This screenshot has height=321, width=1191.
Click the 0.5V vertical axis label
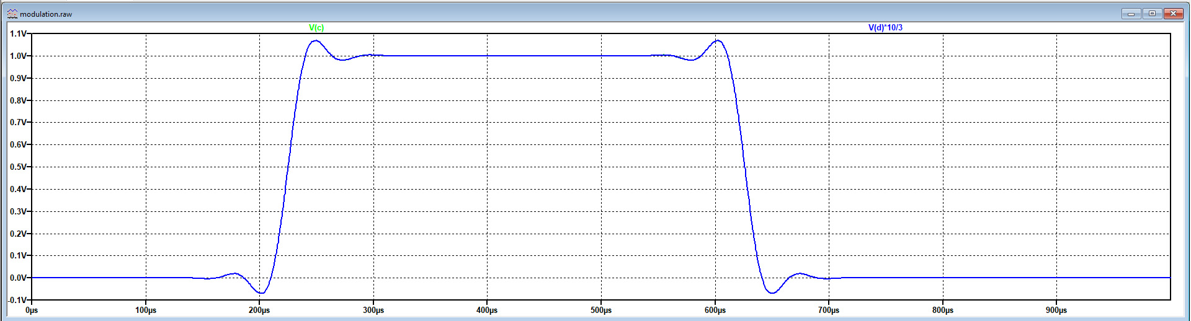pos(18,167)
